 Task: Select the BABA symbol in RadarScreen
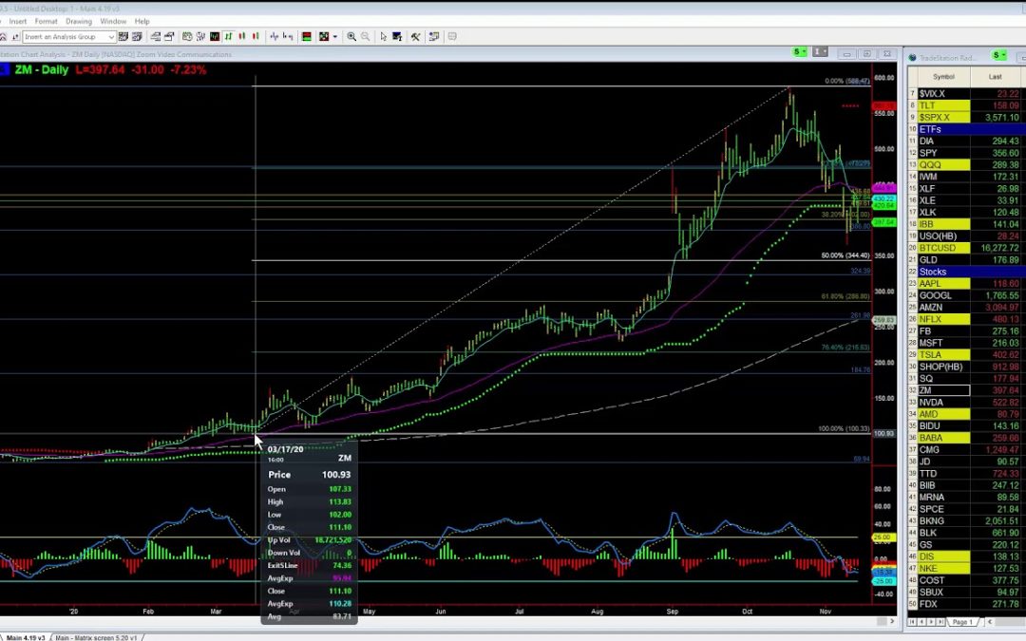[x=944, y=438]
